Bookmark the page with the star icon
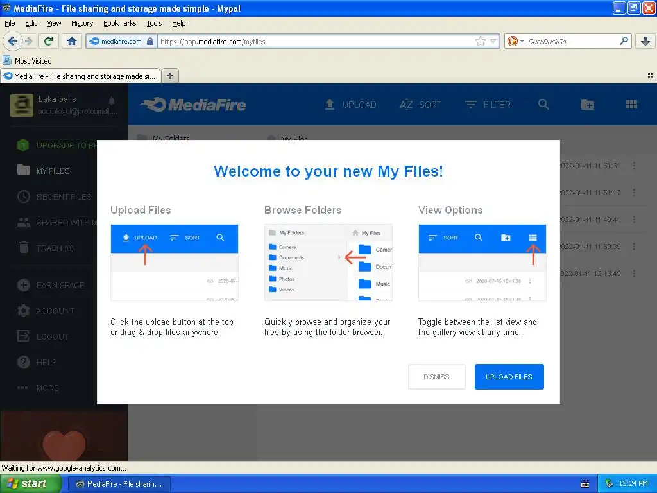Viewport: 657px width, 493px height. pyautogui.click(x=480, y=41)
